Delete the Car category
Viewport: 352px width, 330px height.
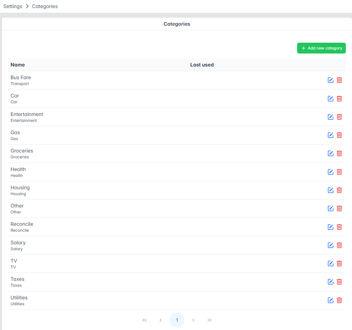click(x=339, y=99)
